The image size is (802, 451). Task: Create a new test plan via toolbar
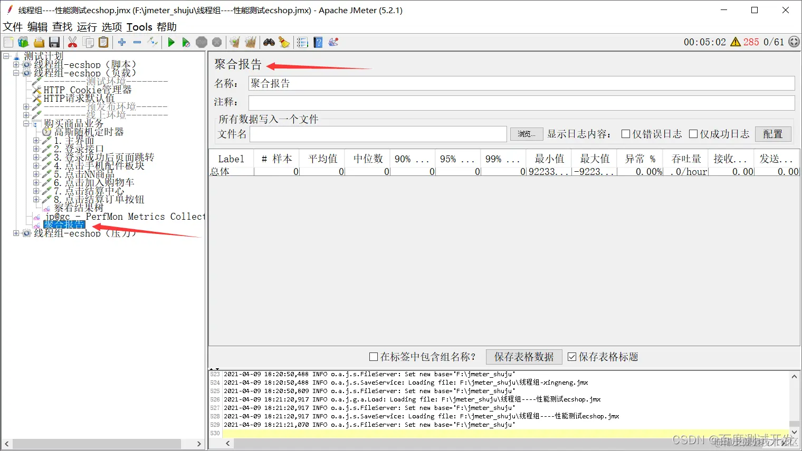[x=8, y=42]
